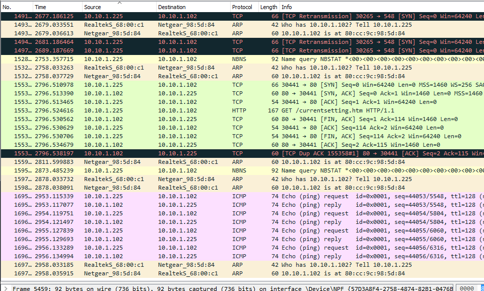
Task: Select NBNS name query at time 2753.357715
Action: tap(242, 59)
